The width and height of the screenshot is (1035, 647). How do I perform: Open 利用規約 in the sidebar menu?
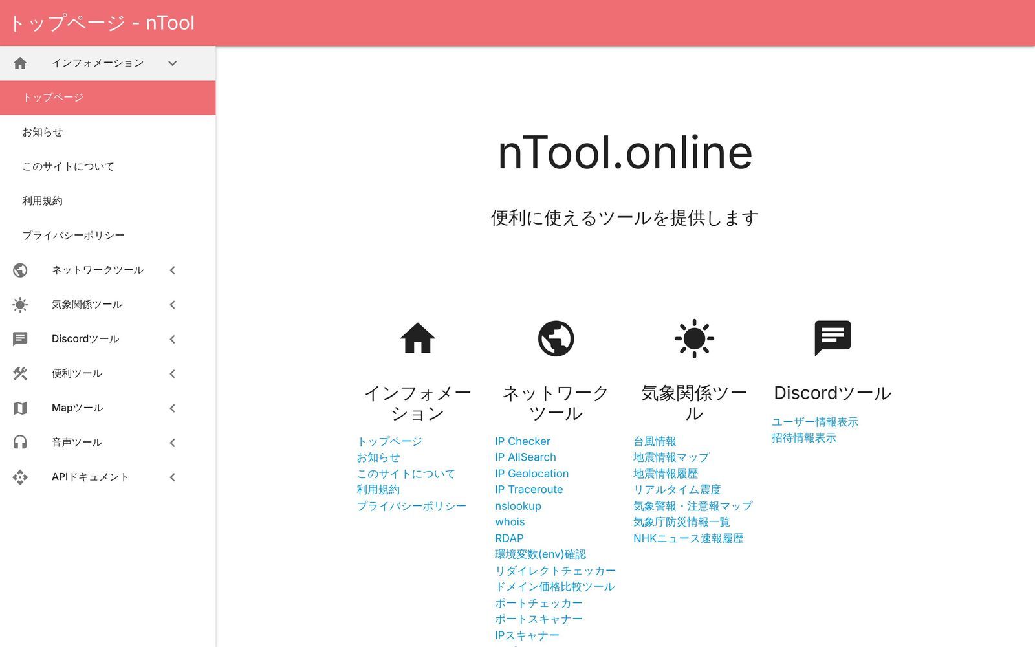(x=107, y=201)
